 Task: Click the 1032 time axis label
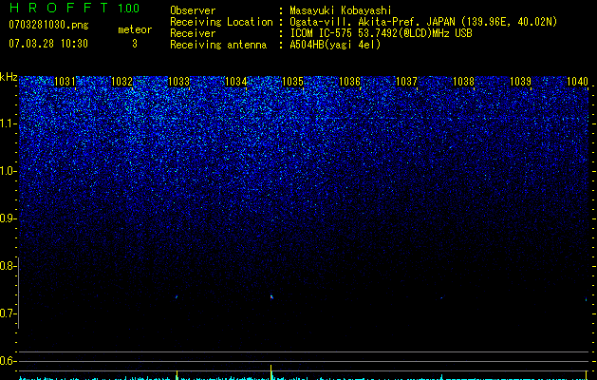point(121,82)
